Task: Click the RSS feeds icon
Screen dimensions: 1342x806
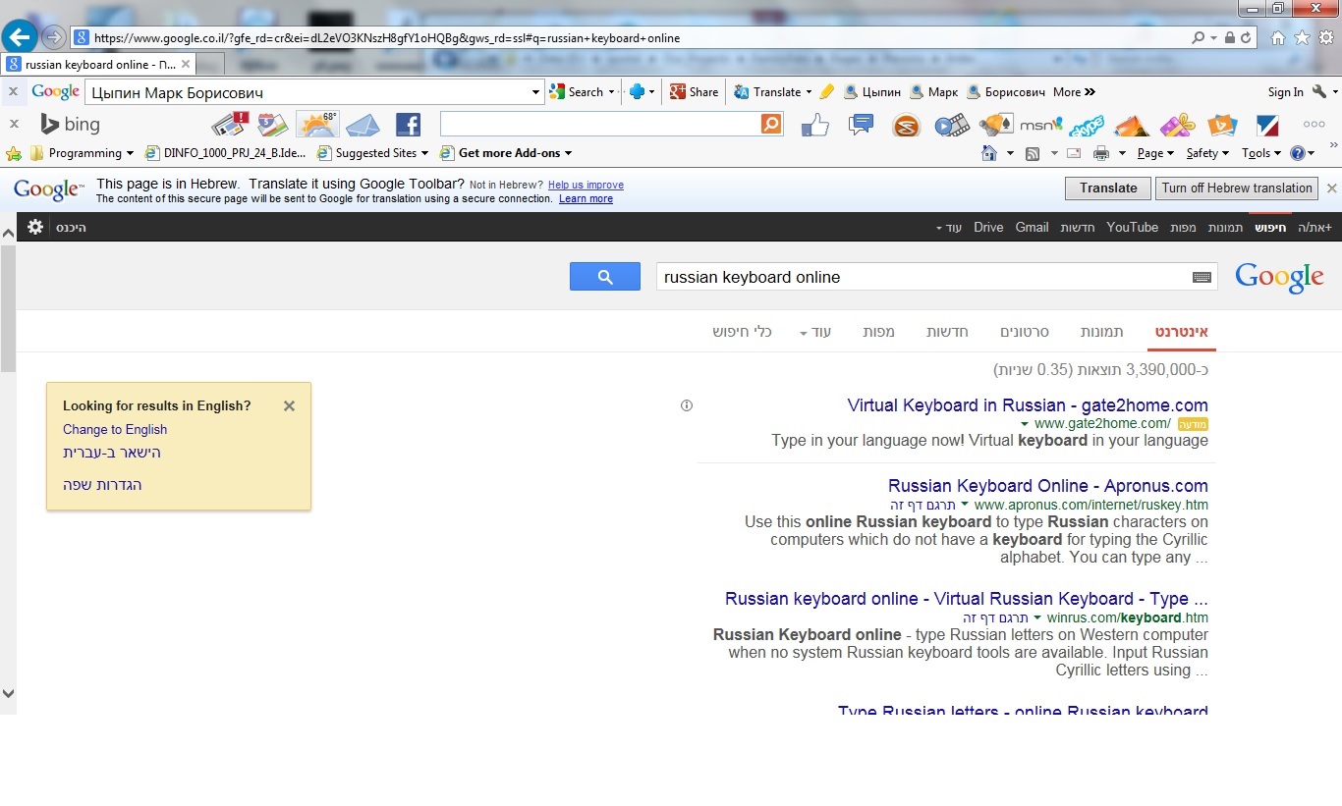Action: (x=1033, y=153)
